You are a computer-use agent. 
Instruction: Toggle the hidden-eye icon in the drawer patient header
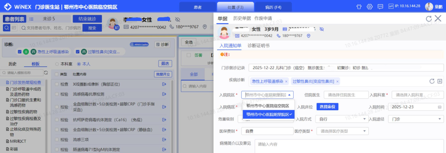pyautogui.click(x=322, y=29)
